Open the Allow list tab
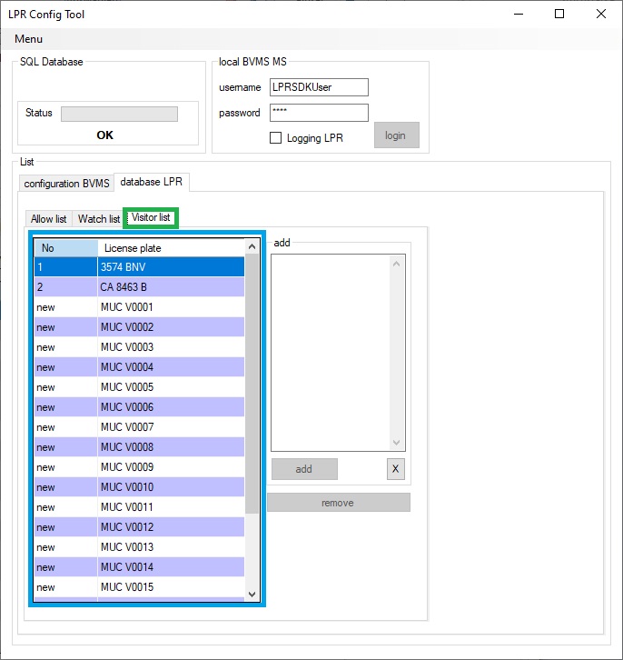 [x=49, y=219]
